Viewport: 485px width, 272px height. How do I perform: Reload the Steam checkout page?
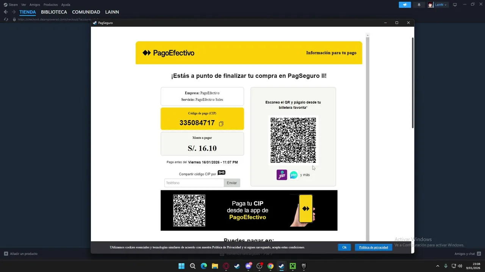tap(6, 19)
